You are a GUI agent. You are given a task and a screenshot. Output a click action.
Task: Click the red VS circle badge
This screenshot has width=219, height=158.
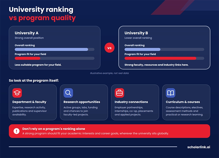(x=109, y=48)
